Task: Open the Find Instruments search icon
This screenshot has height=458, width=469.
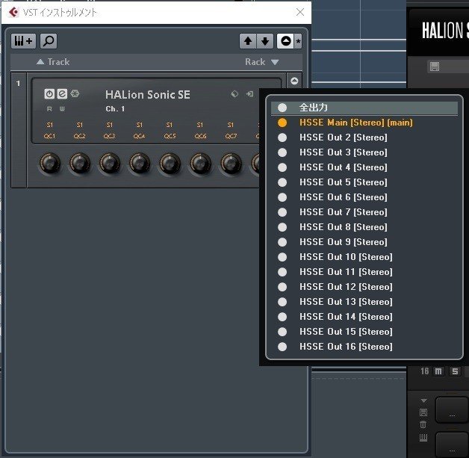Action: pos(49,41)
